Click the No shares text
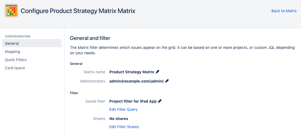The height and width of the screenshot is (136, 301). (x=119, y=119)
